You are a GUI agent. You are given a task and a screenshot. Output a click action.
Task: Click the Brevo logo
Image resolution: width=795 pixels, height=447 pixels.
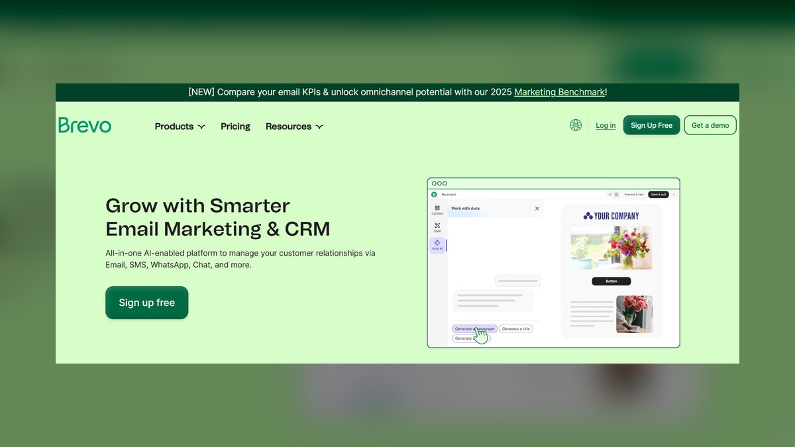pos(85,125)
